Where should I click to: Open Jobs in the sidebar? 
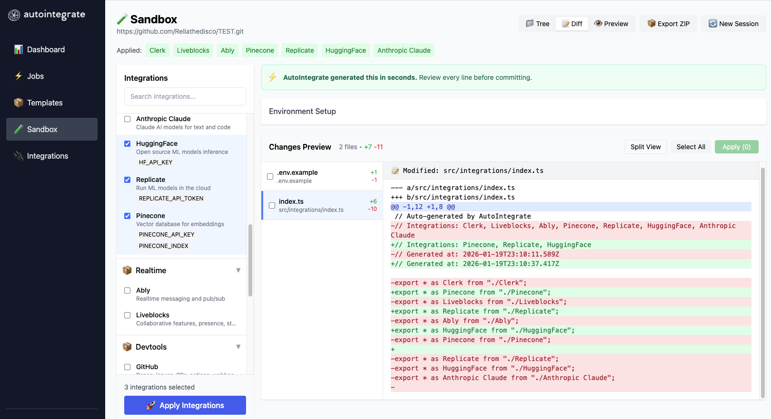(x=52, y=76)
